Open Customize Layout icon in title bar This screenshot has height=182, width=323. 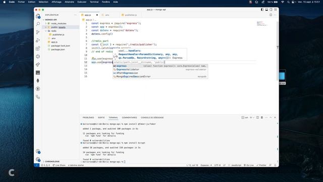point(276,10)
